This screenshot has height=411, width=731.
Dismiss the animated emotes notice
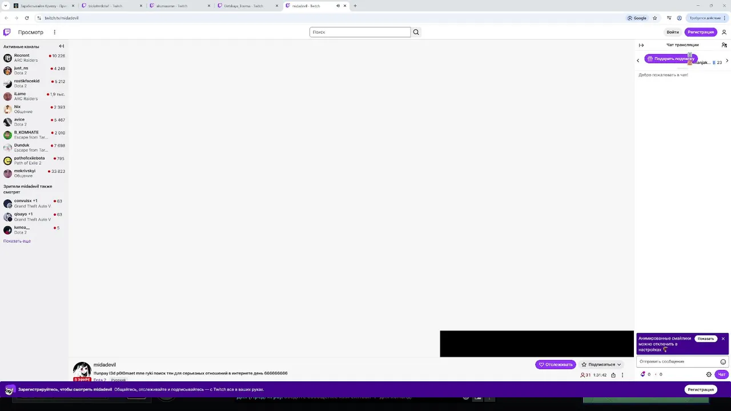723,339
